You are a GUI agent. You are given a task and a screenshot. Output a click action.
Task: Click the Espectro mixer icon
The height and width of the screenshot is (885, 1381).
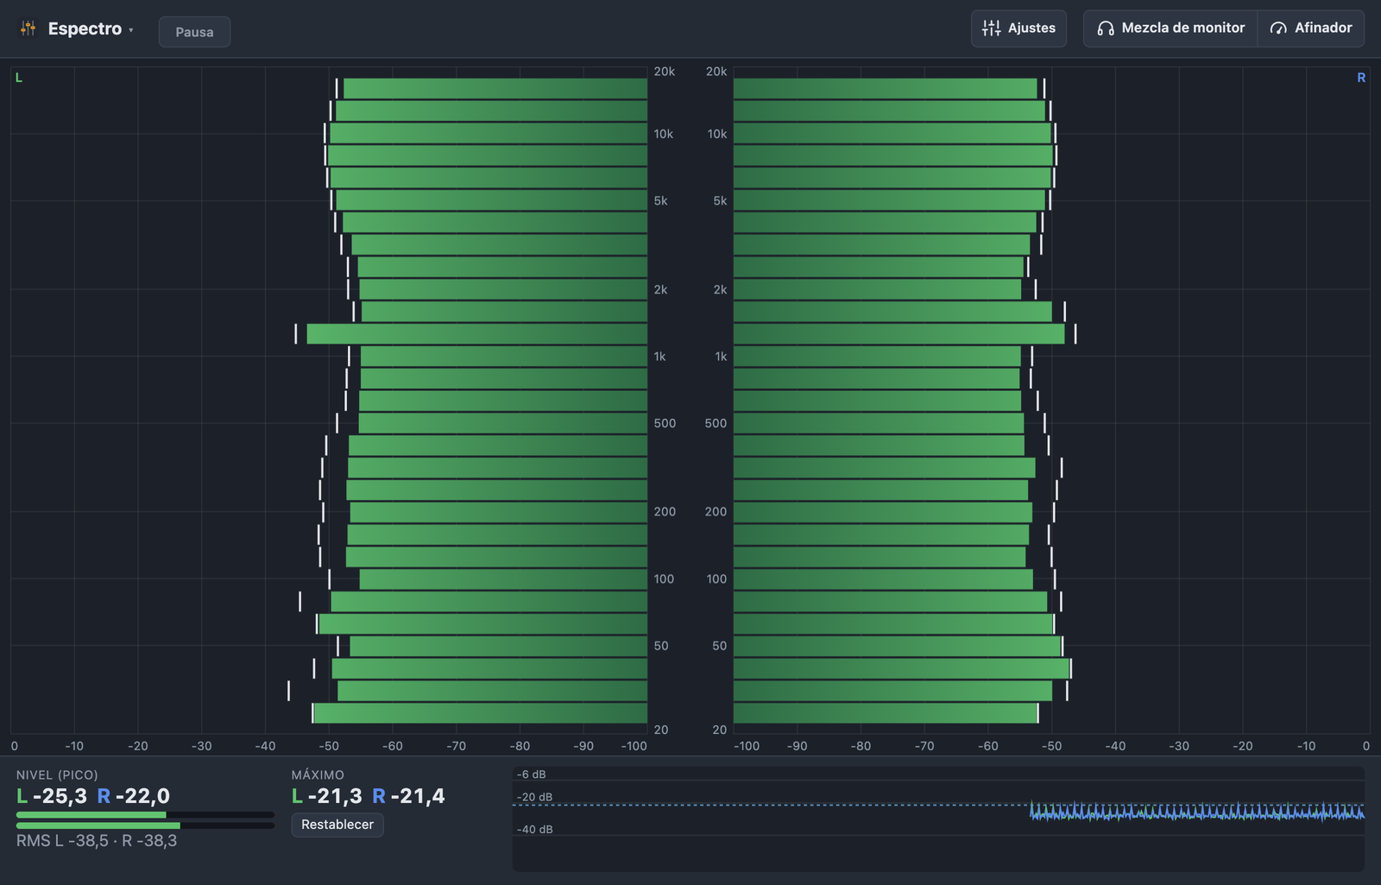point(28,28)
